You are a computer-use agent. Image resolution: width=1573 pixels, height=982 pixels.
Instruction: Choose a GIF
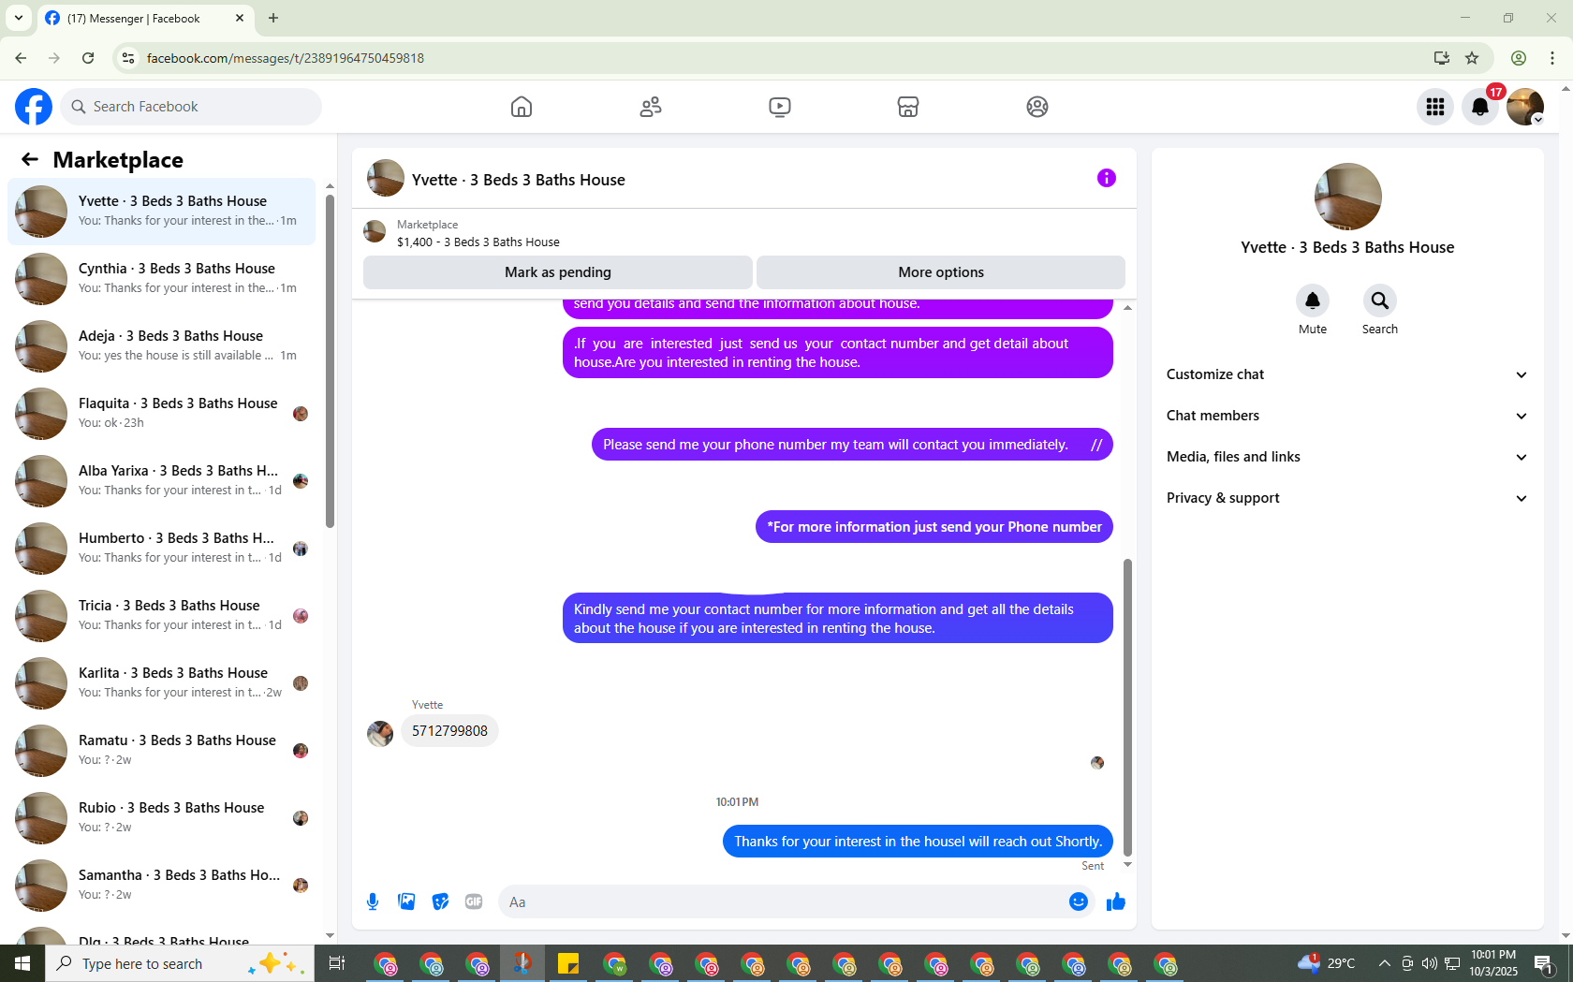tap(474, 901)
